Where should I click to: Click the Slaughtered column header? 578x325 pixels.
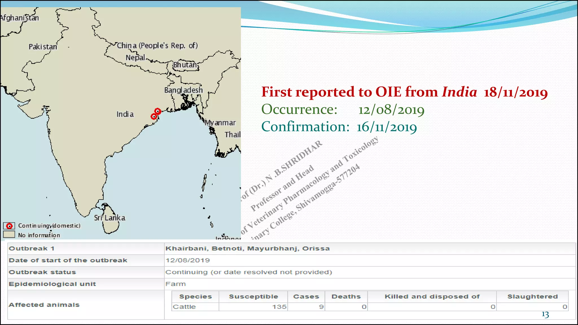532,297
